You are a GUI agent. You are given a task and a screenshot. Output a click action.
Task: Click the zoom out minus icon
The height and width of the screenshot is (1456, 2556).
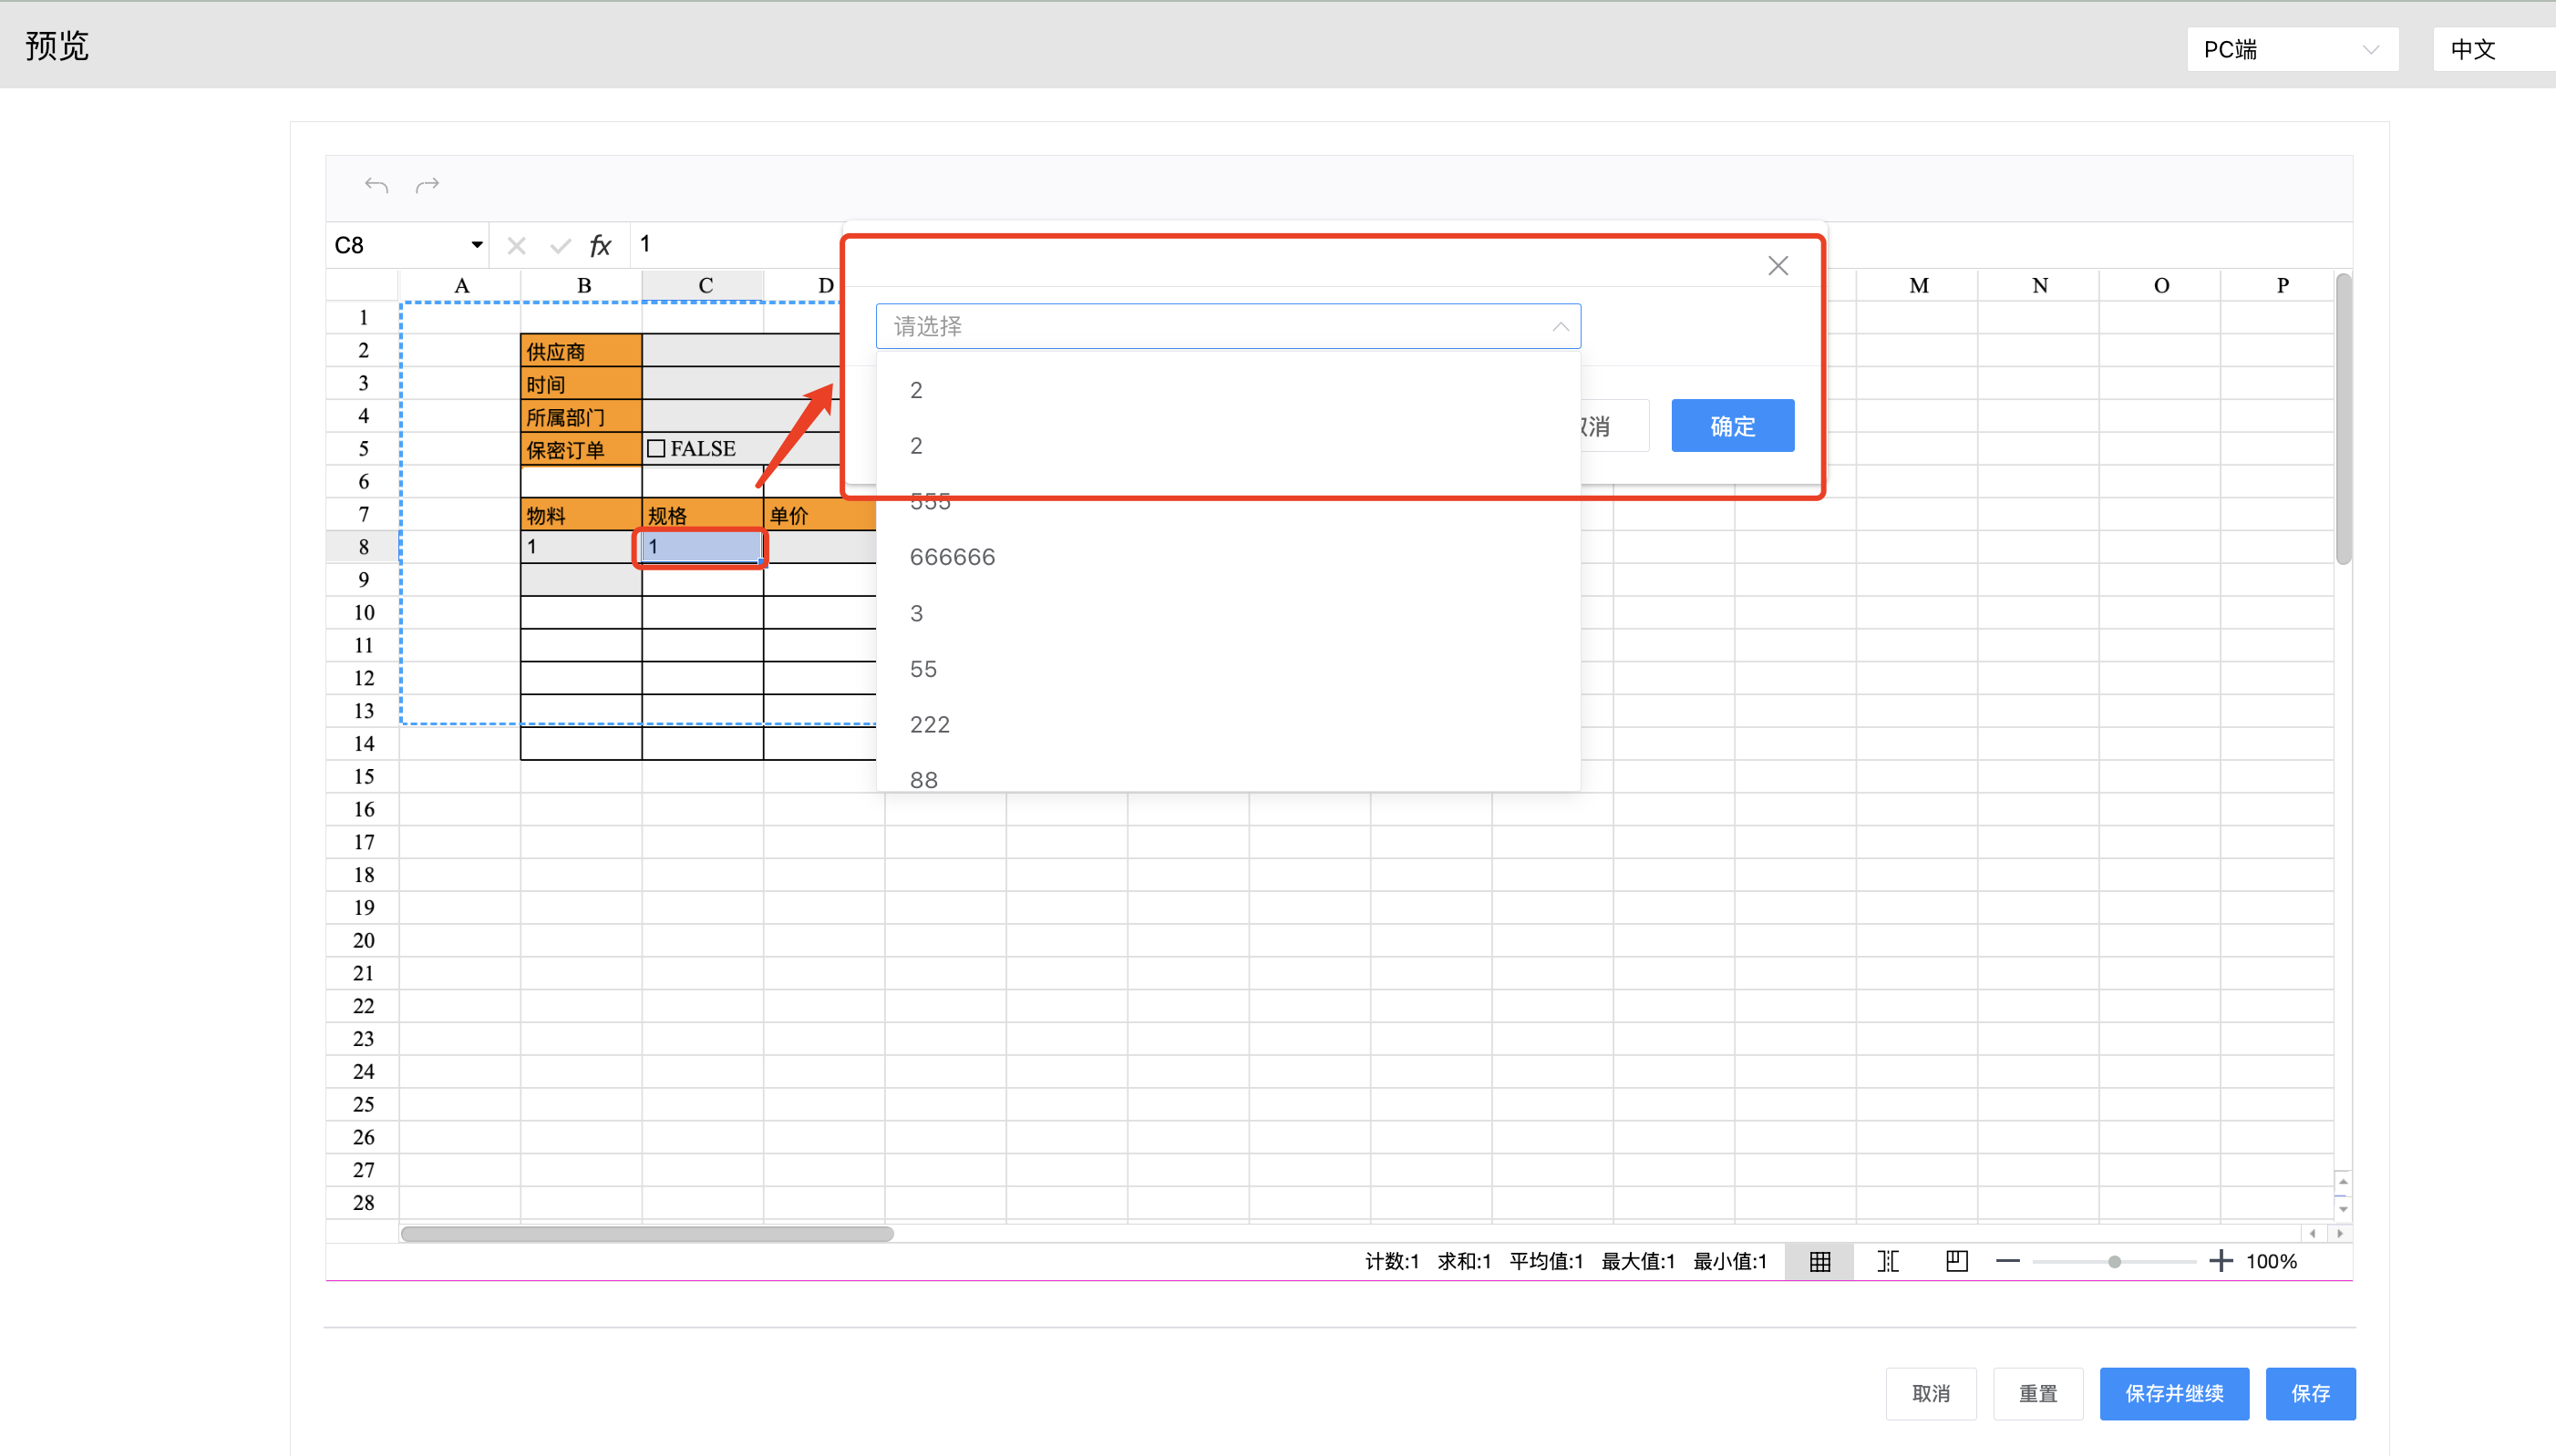[x=2006, y=1261]
